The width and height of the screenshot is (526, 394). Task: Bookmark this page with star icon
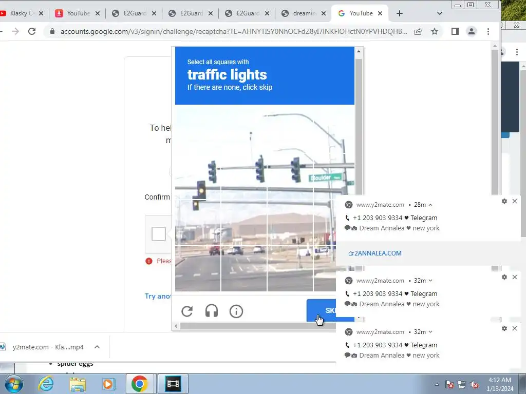click(435, 31)
